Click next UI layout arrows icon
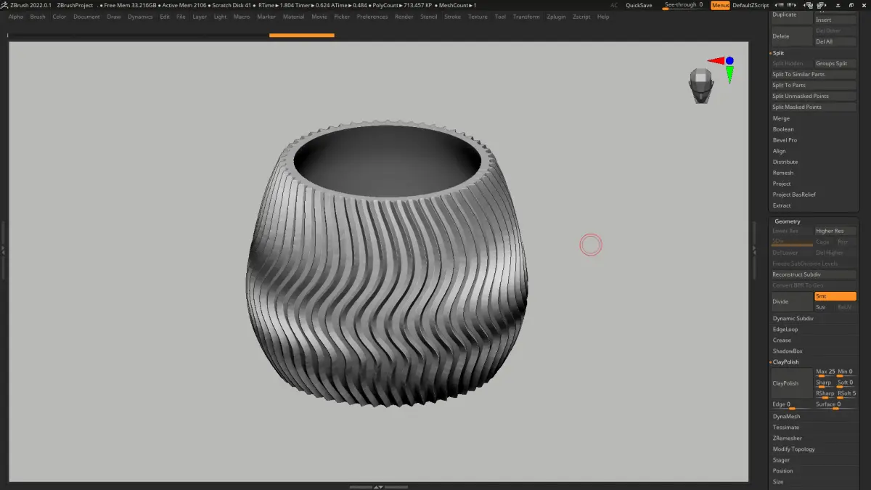Viewport: 871px width, 490px height. [x=822, y=5]
